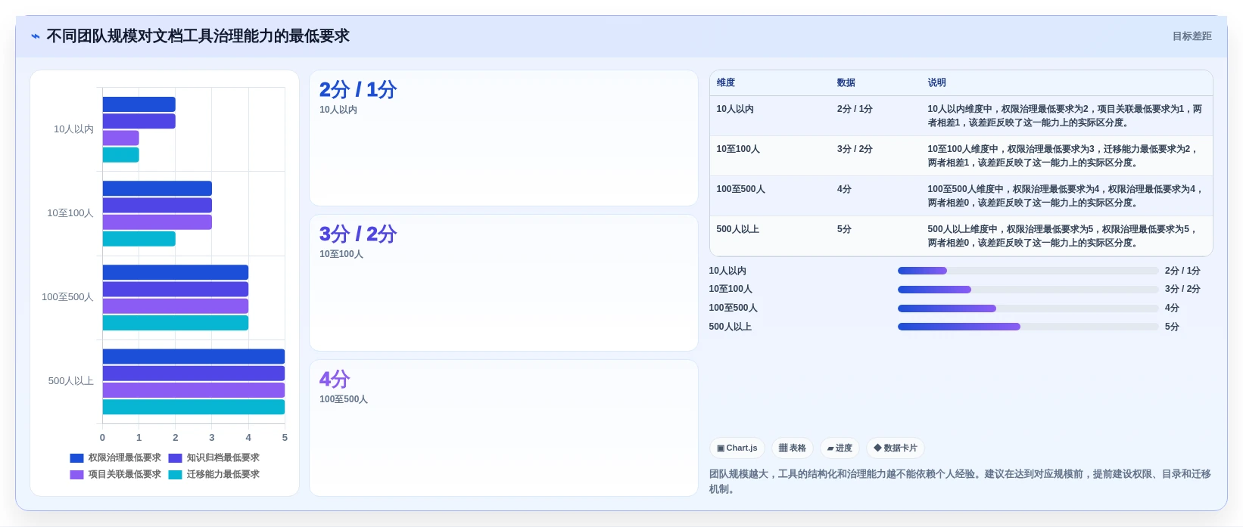Select the 500人以上 row in the table
The height and width of the screenshot is (527, 1243).
[x=961, y=236]
